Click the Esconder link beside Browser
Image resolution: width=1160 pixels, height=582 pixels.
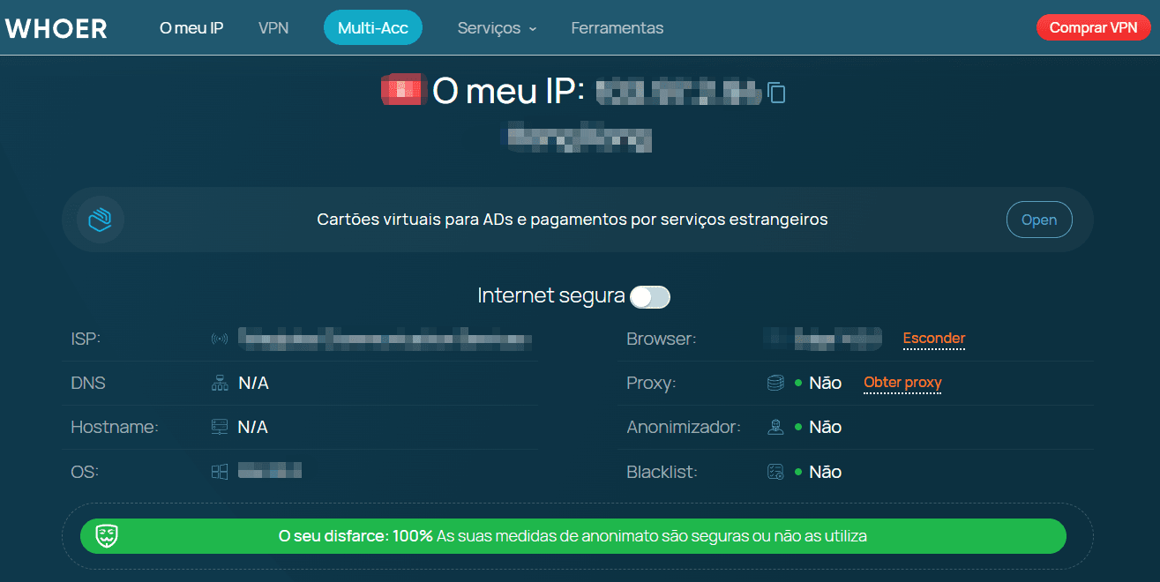(x=934, y=339)
